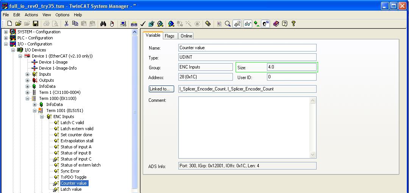409x193 pixels.
Task: Expand SYSTEM - Configuration tree node
Action: [6, 32]
